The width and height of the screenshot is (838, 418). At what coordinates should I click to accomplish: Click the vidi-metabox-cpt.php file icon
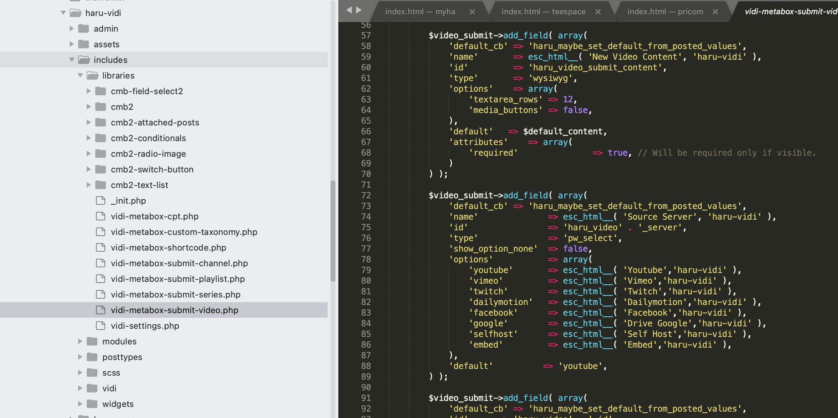[101, 216]
